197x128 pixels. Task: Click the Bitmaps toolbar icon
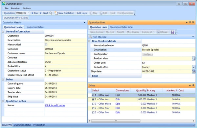158,32
